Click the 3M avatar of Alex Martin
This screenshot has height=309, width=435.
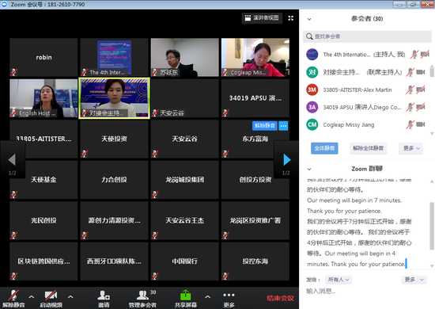click(312, 90)
